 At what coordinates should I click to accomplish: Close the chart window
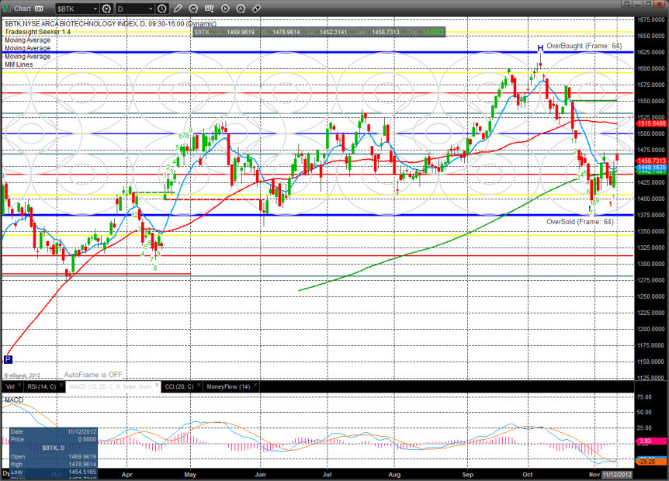point(660,4)
